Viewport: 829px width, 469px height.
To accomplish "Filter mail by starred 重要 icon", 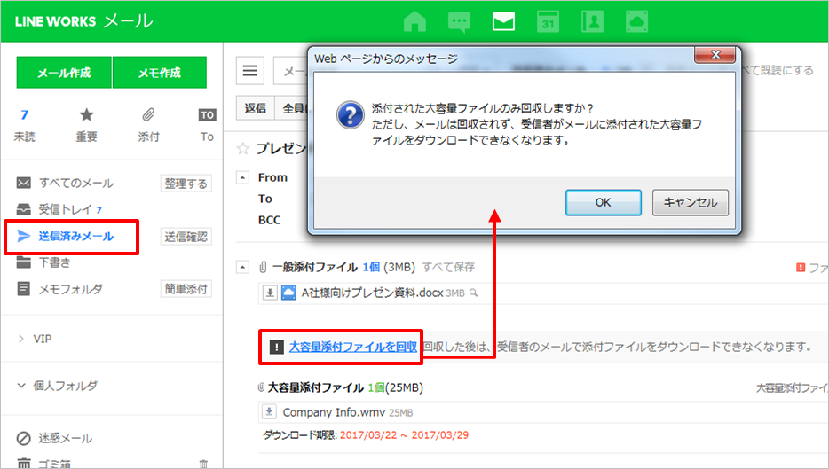I will coord(86,115).
